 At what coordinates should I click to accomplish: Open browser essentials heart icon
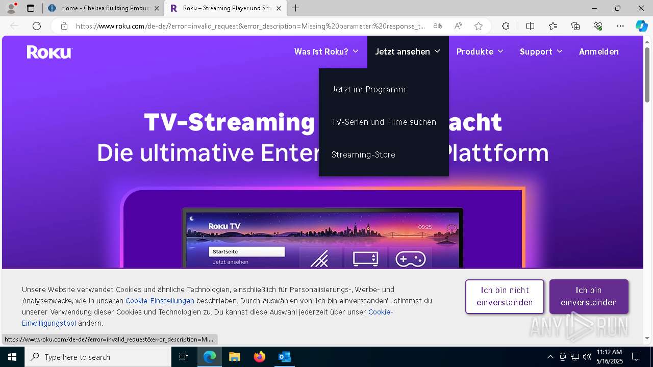point(598,26)
